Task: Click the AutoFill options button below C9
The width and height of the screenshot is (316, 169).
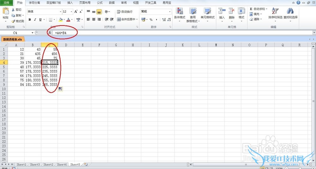Action: point(60,89)
